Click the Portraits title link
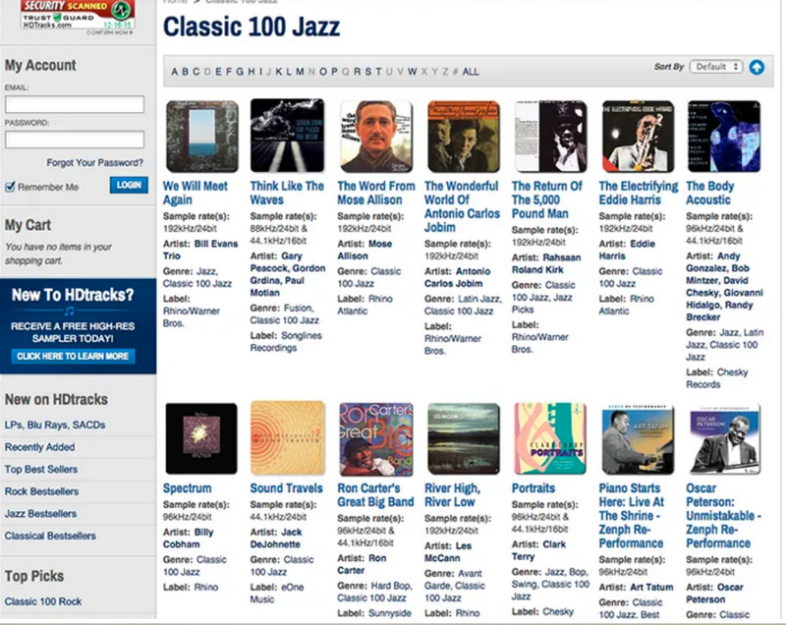 (533, 488)
